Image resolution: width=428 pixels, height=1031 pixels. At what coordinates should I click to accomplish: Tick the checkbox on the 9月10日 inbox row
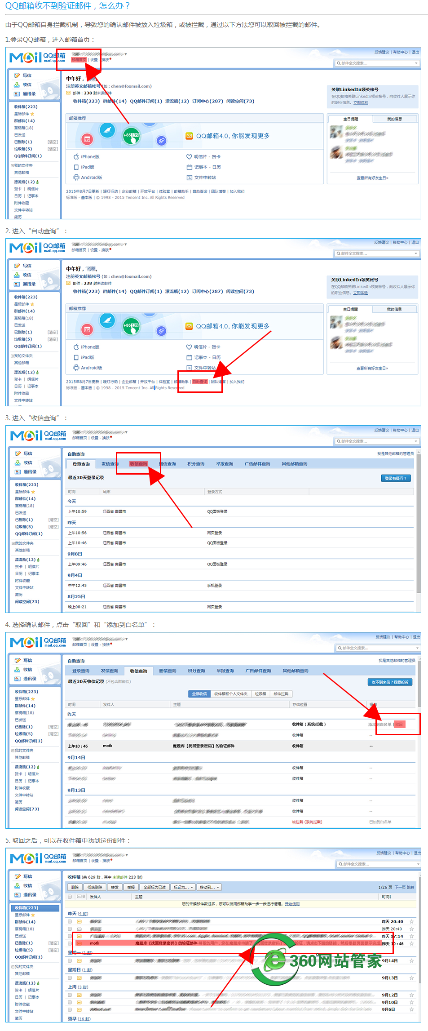point(70,1002)
